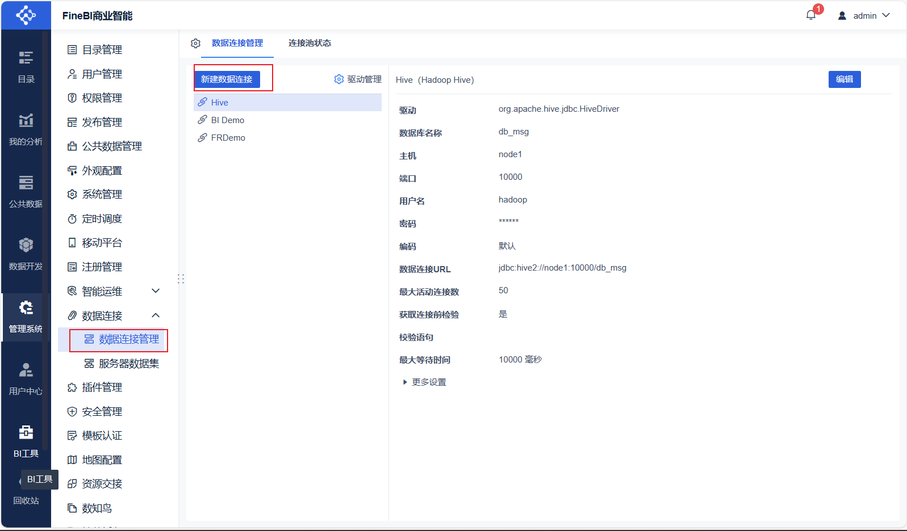Select the FRDemo connection
Screen dimensions: 907x531
[x=228, y=138]
